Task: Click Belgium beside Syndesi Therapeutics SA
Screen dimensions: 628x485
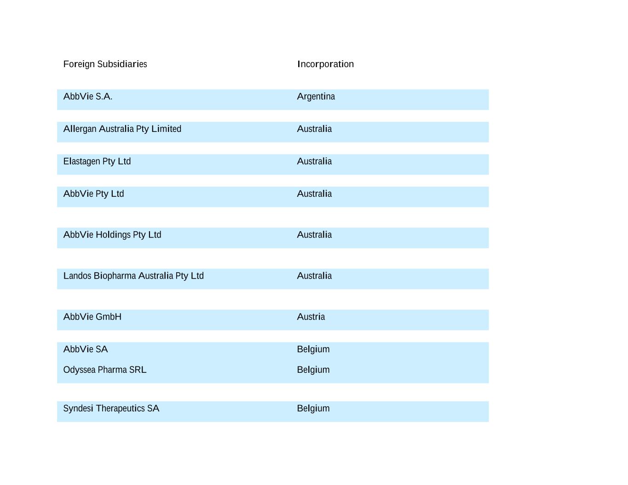Action: (x=313, y=409)
